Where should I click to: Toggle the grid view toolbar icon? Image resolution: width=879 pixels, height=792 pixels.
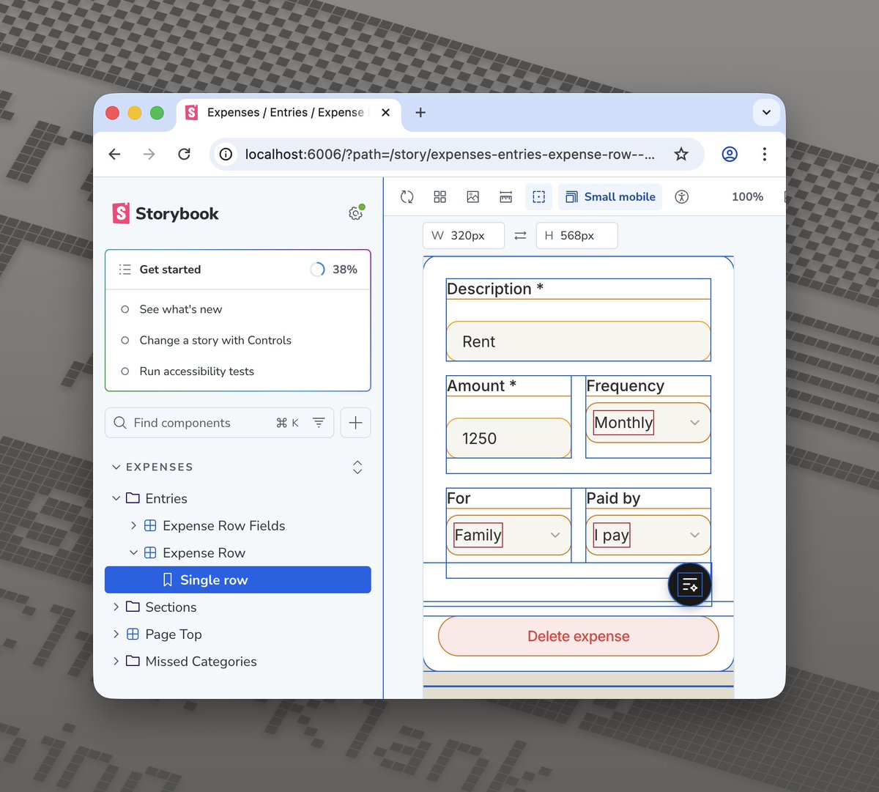[x=439, y=196]
